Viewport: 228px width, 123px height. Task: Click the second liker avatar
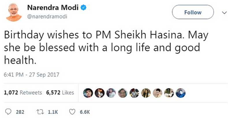99,93
